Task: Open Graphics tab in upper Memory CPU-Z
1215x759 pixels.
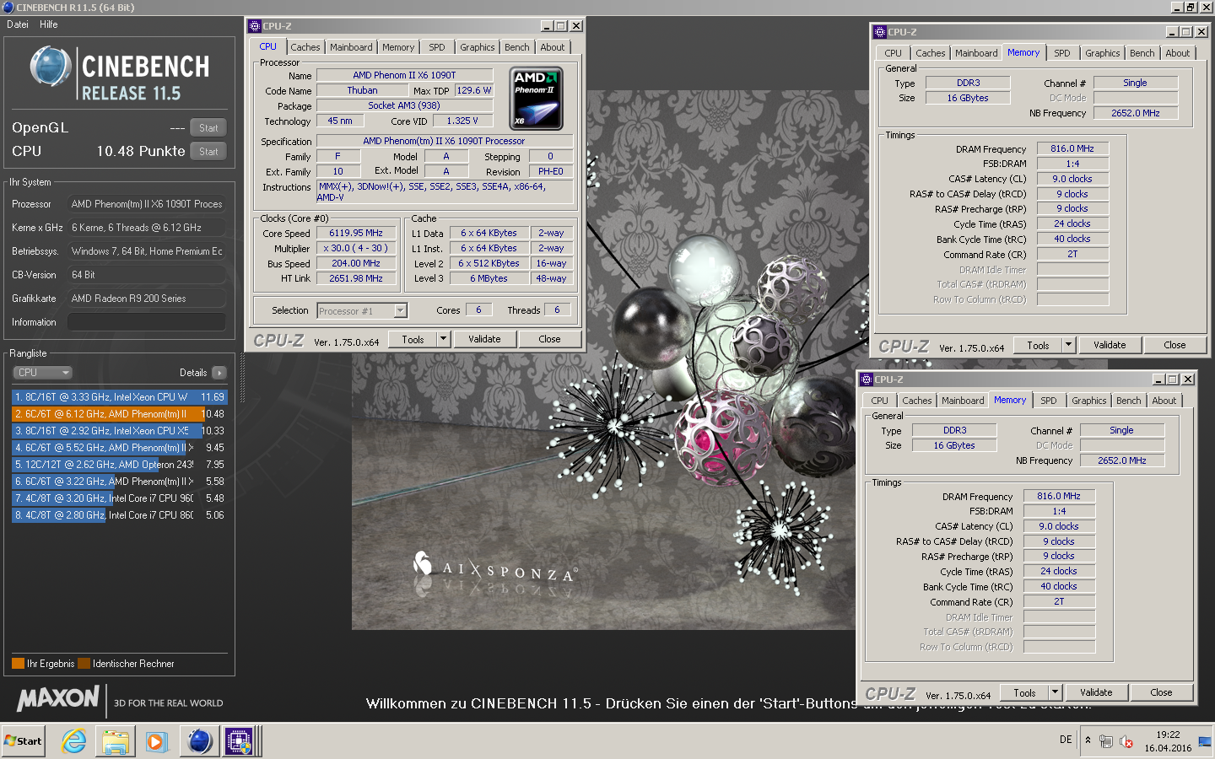Action: pos(1103,53)
